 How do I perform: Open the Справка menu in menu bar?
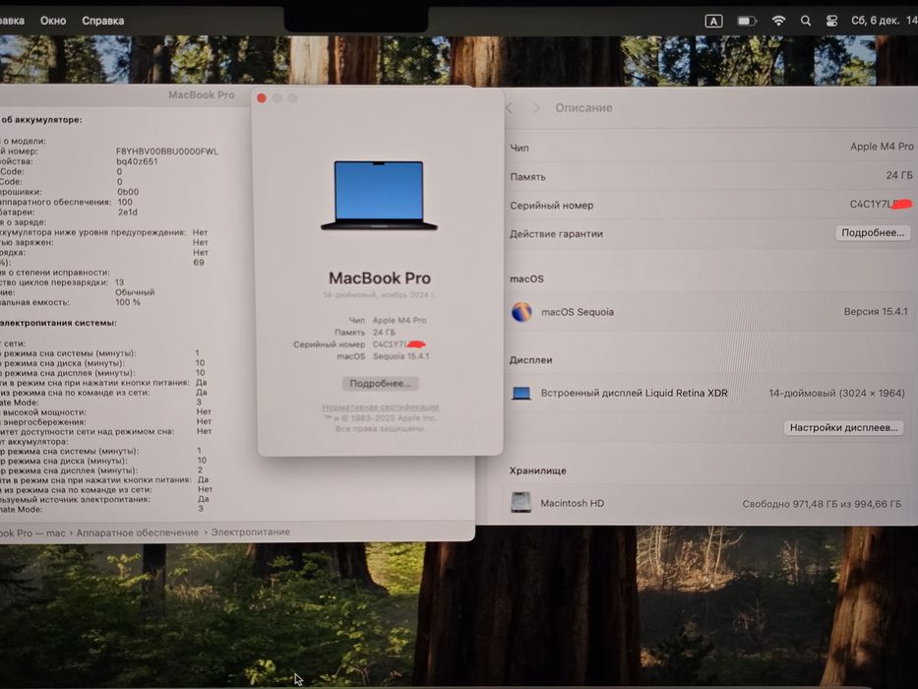(103, 21)
